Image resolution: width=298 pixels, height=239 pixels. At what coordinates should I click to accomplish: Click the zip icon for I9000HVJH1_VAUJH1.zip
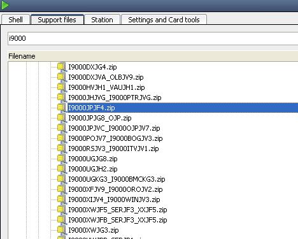tap(61, 87)
